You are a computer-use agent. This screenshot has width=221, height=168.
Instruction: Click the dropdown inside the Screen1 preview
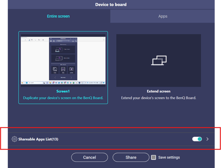tap(63, 41)
